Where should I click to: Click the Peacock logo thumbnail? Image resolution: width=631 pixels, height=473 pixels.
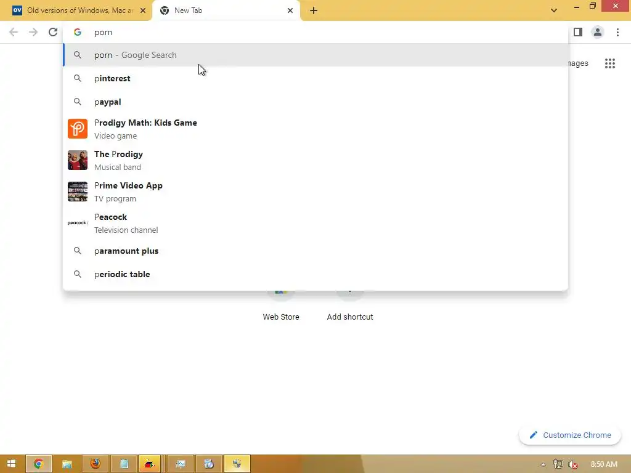(x=78, y=223)
